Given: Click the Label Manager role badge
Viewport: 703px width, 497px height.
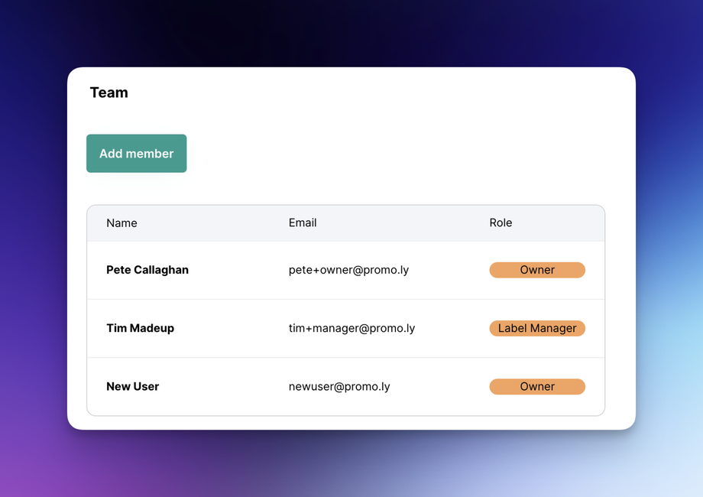Looking at the screenshot, I should click(537, 328).
